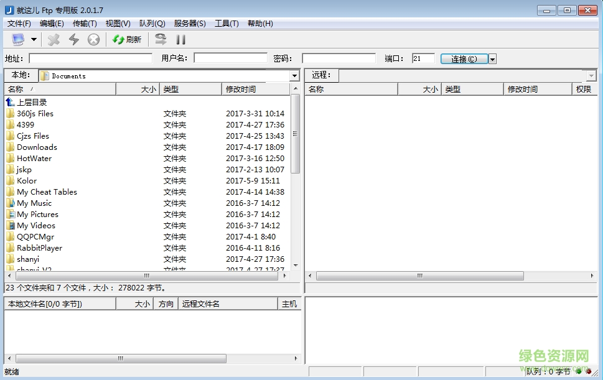Image resolution: width=603 pixels, height=380 pixels.
Task: Click the lightning quick-connect icon
Action: pos(74,39)
